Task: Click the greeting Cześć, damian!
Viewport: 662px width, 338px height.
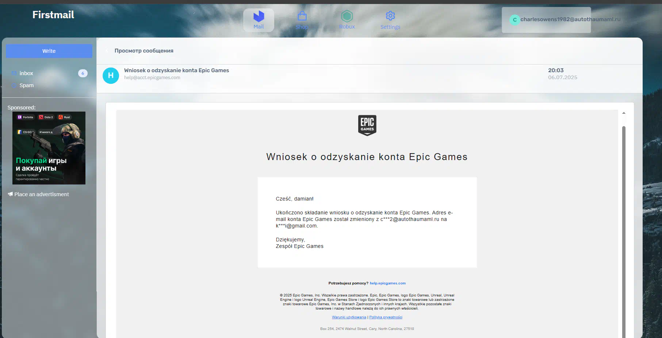Action: point(295,199)
